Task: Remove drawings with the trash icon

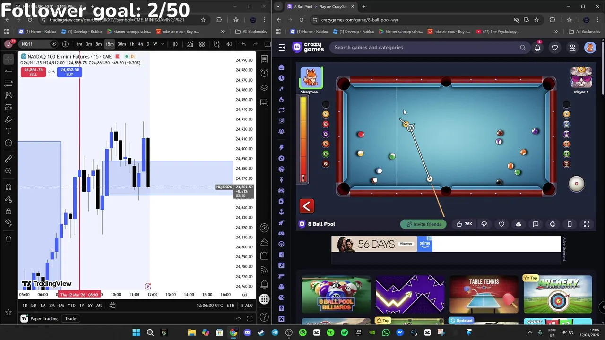Action: point(9,239)
